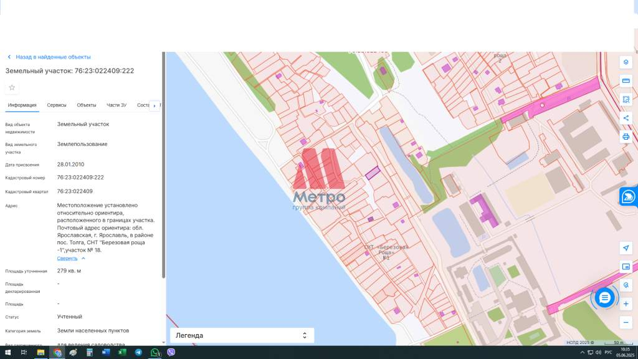Click the date value 28.01.2010
638x359 pixels.
pos(70,165)
